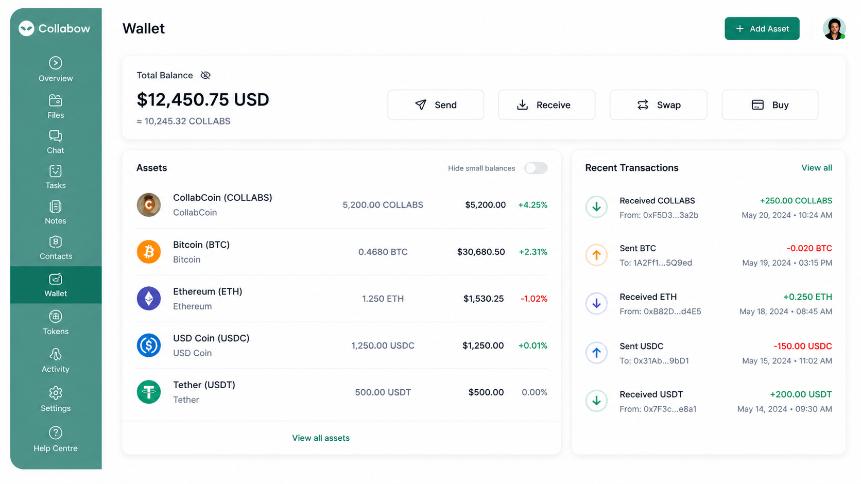Click the 0.4680 BTC amount
This screenshot has height=484, width=861.
383,252
